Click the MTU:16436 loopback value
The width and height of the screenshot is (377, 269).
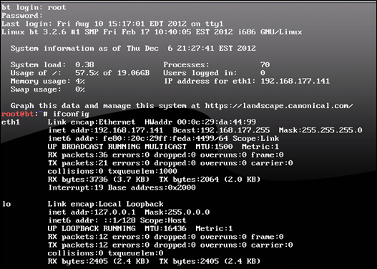pos(165,229)
